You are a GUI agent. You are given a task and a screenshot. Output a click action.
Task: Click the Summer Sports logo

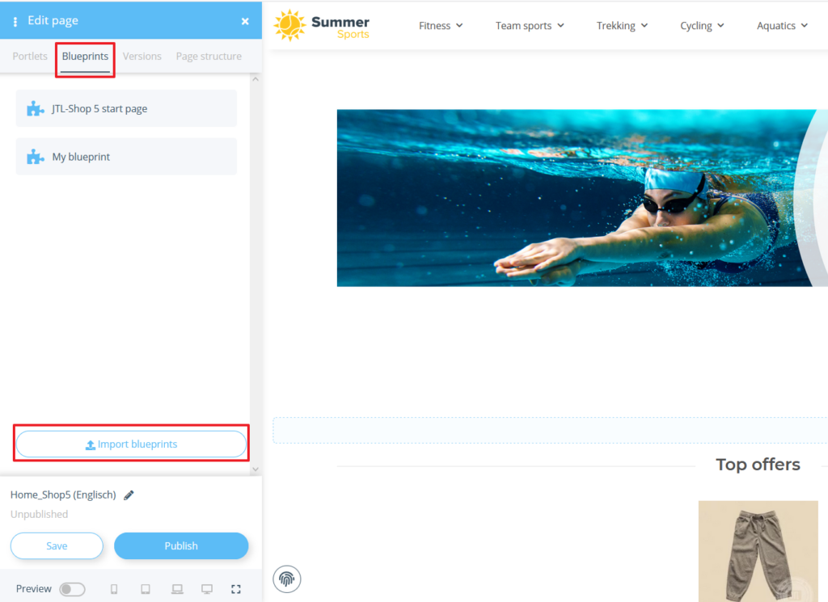tap(321, 25)
